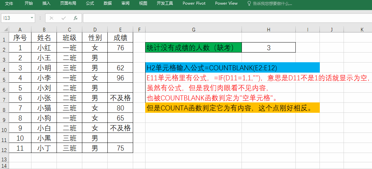372x169 pixels.
Task: Select cell containing 小白
Action: click(44, 128)
